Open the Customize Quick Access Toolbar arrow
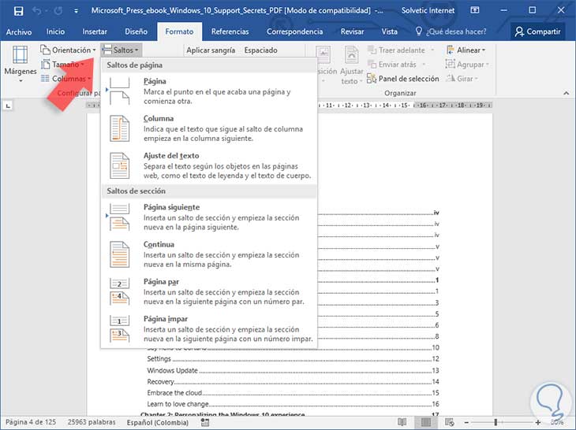This screenshot has width=576, height=430. click(x=76, y=11)
